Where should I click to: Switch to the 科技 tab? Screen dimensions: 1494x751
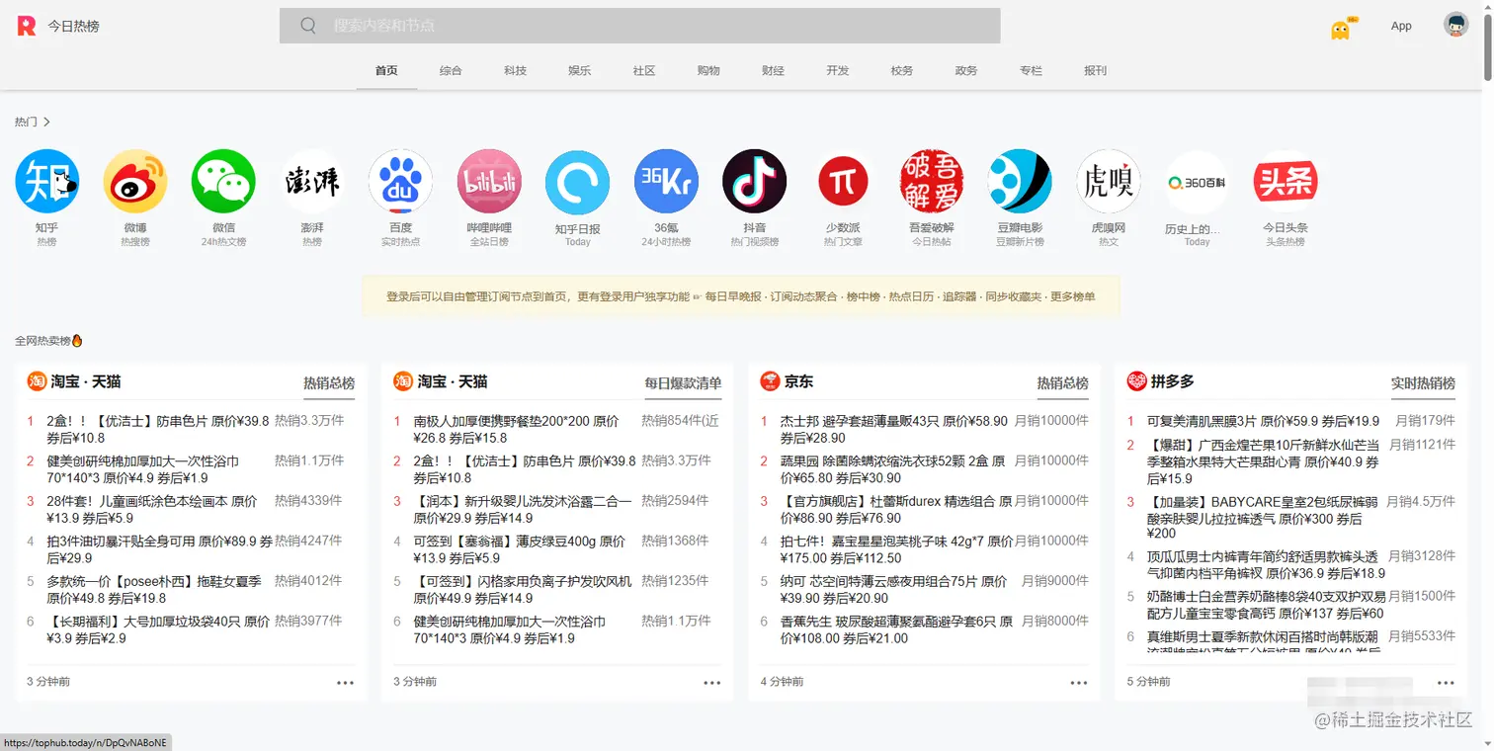515,71
